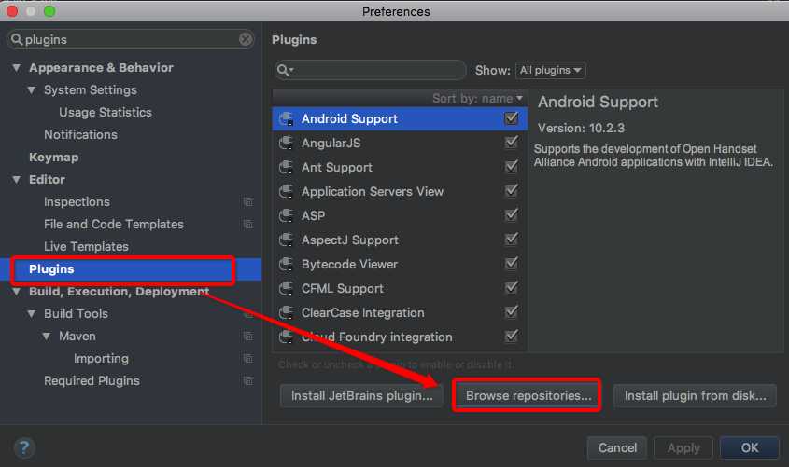This screenshot has width=789, height=467.
Task: Click the Android Support plugin icon
Action: coord(286,119)
